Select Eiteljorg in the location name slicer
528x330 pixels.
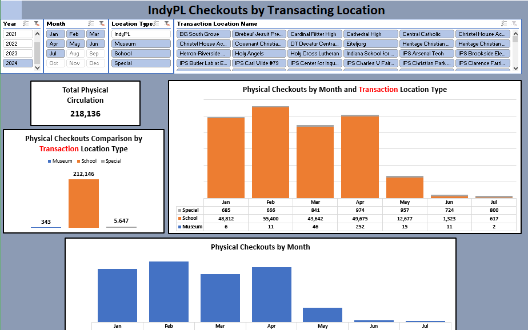pyautogui.click(x=370, y=43)
